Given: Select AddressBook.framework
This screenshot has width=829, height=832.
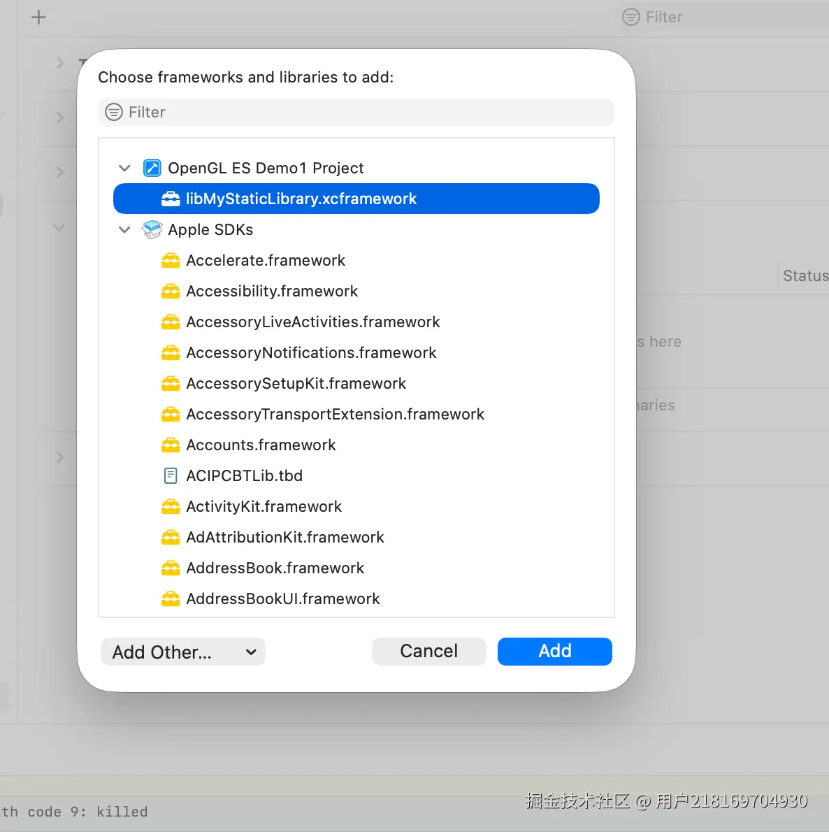Looking at the screenshot, I should (356, 568).
